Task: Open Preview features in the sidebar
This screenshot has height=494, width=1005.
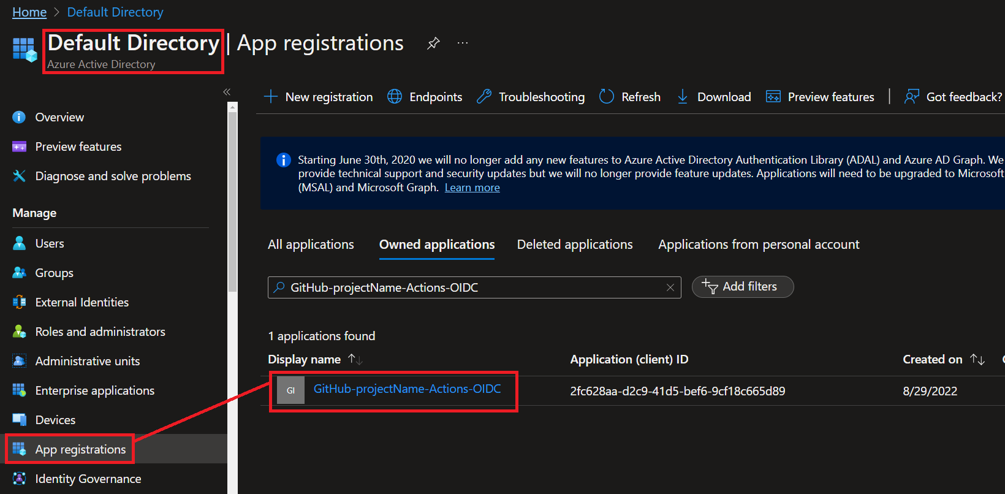Action: click(78, 146)
